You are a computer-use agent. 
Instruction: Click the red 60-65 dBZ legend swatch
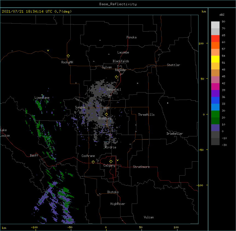point(215,38)
